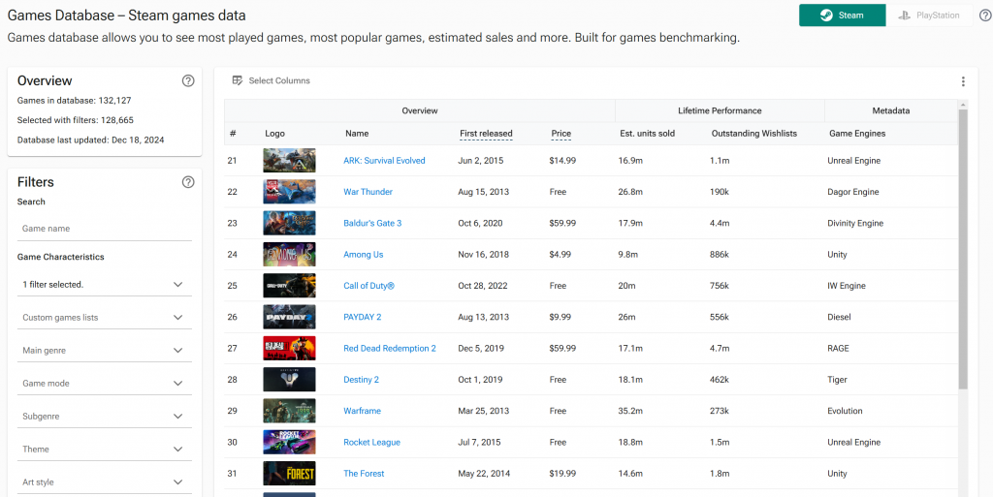
Task: Sort by First released column header
Action: point(486,134)
